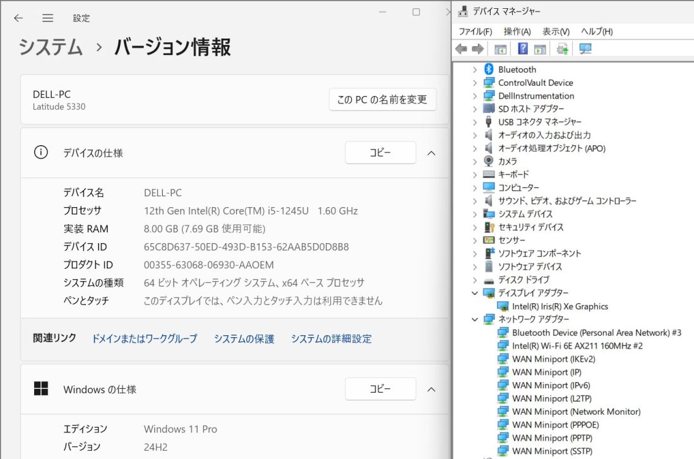The image size is (694, 459).
Task: Select the Intel Wi-Fi 6E AX211 adapter
Action: click(x=577, y=345)
